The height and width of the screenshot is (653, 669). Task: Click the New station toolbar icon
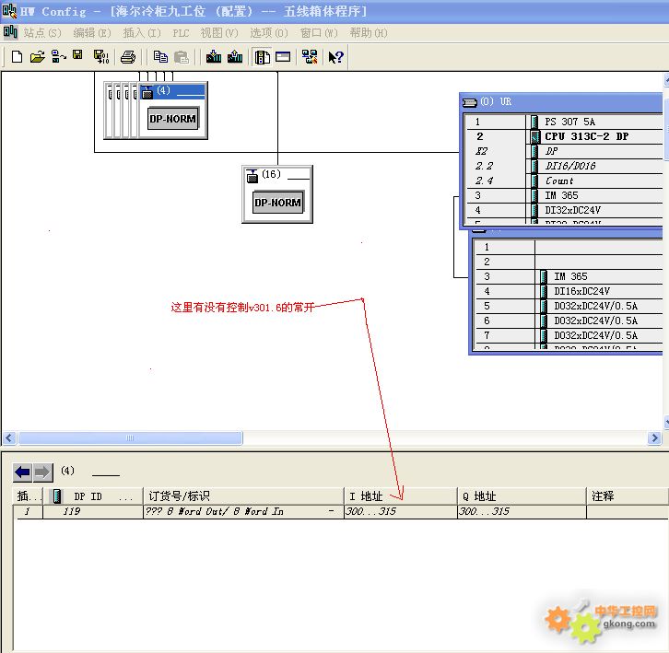coord(17,56)
